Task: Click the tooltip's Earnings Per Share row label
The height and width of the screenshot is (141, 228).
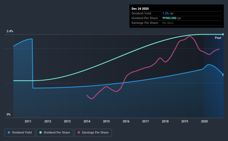Action: click(x=145, y=23)
